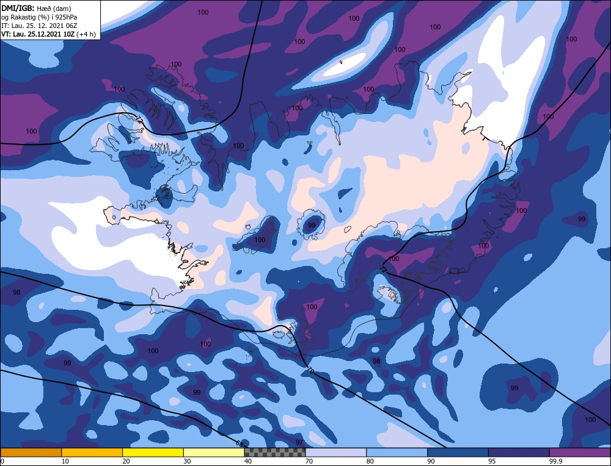Select the "IT: Lau. 25. 12. 2021 06Z" line

39,26
